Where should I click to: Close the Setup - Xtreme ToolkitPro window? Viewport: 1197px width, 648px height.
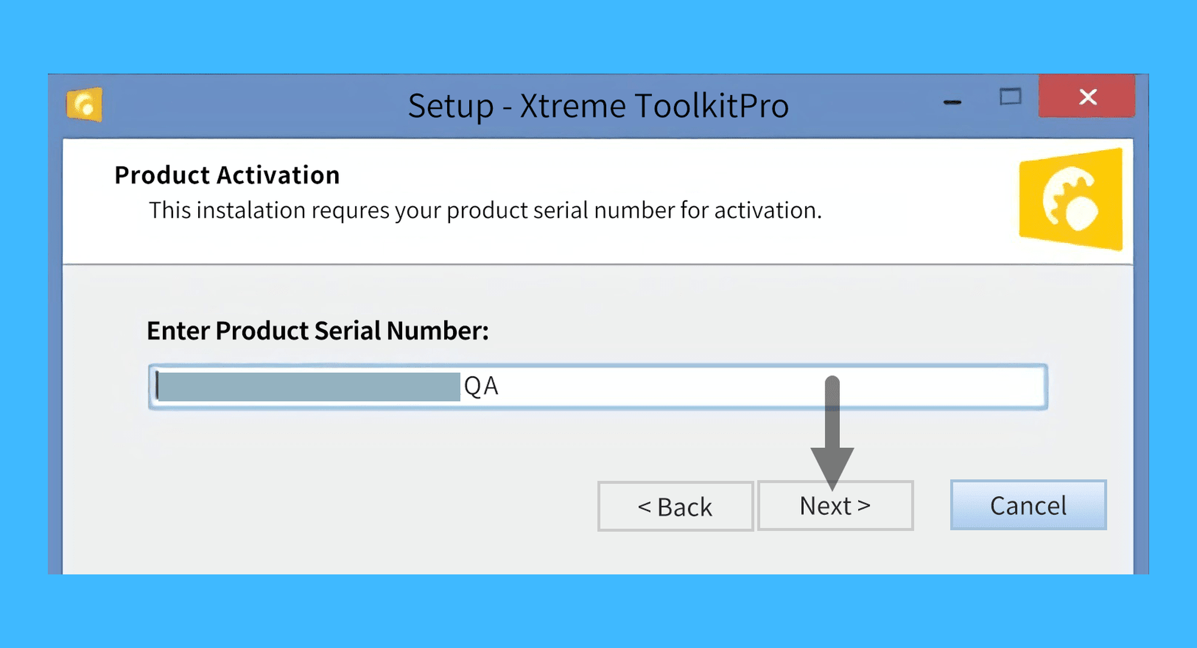[x=1087, y=96]
